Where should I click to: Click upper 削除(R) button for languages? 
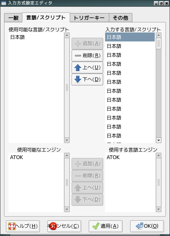coord(87,56)
